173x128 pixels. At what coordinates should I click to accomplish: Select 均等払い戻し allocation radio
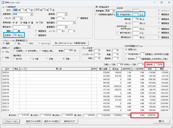tap(40, 51)
